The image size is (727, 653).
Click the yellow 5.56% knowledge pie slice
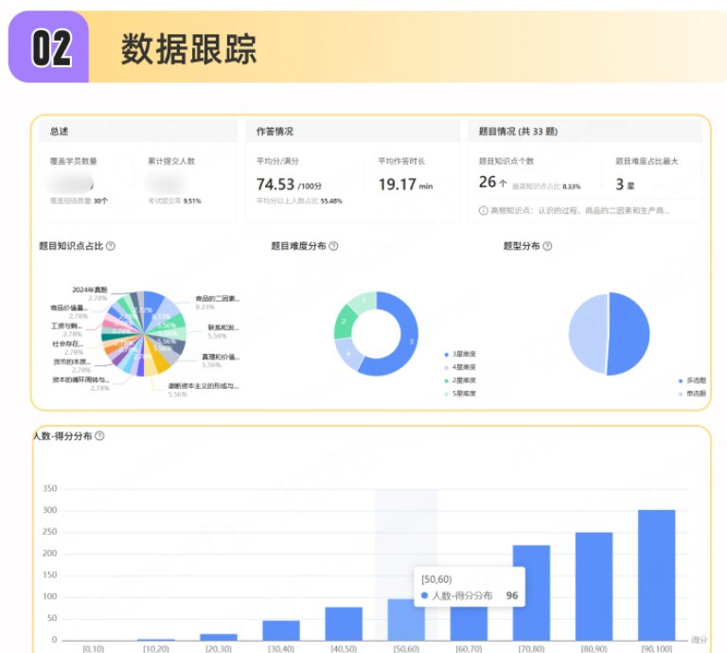click(160, 361)
